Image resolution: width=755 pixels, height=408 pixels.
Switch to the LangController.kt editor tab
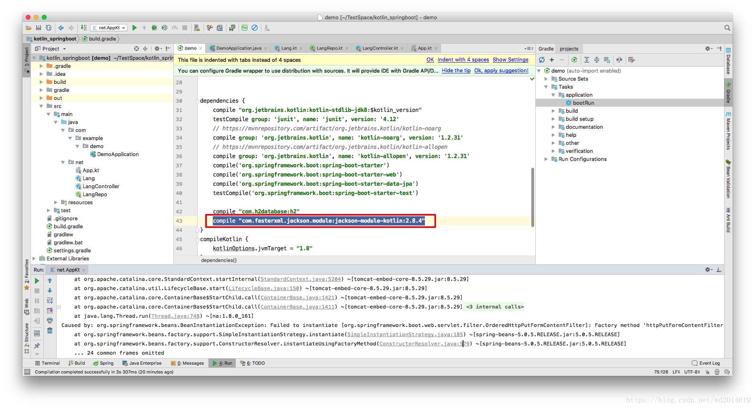coord(380,48)
